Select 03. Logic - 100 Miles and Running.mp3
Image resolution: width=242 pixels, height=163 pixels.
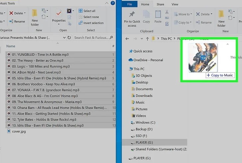(x=60, y=66)
